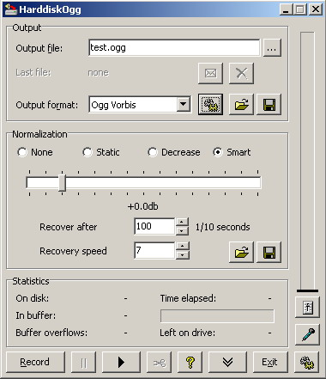Decrease Recovery speed with down arrow
The width and height of the screenshot is (326, 379).
[182, 255]
